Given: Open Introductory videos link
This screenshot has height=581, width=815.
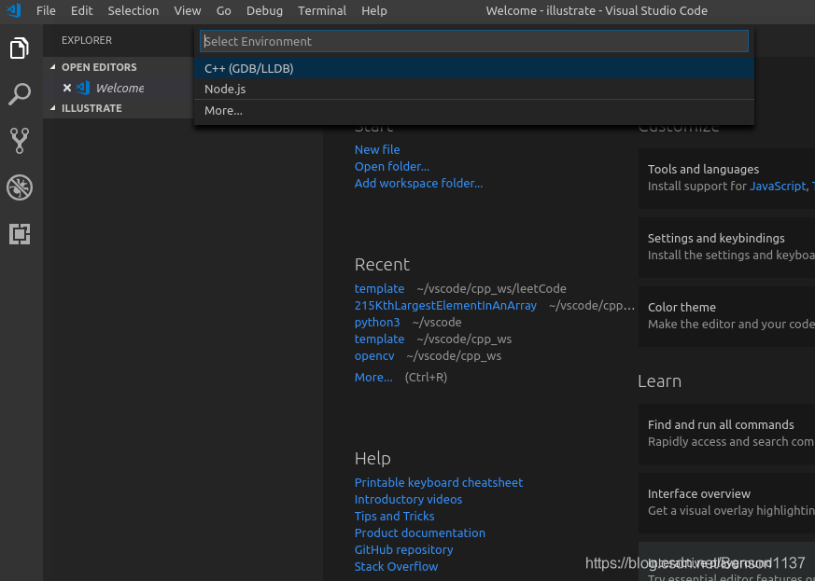Looking at the screenshot, I should pyautogui.click(x=408, y=500).
